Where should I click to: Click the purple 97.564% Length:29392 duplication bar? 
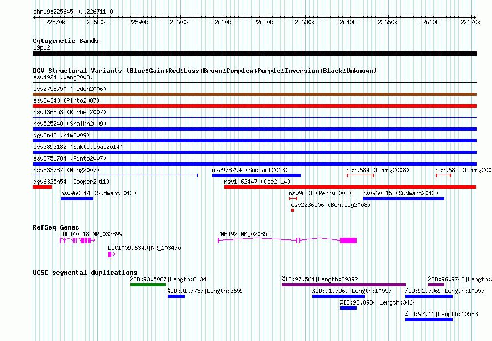point(344,285)
